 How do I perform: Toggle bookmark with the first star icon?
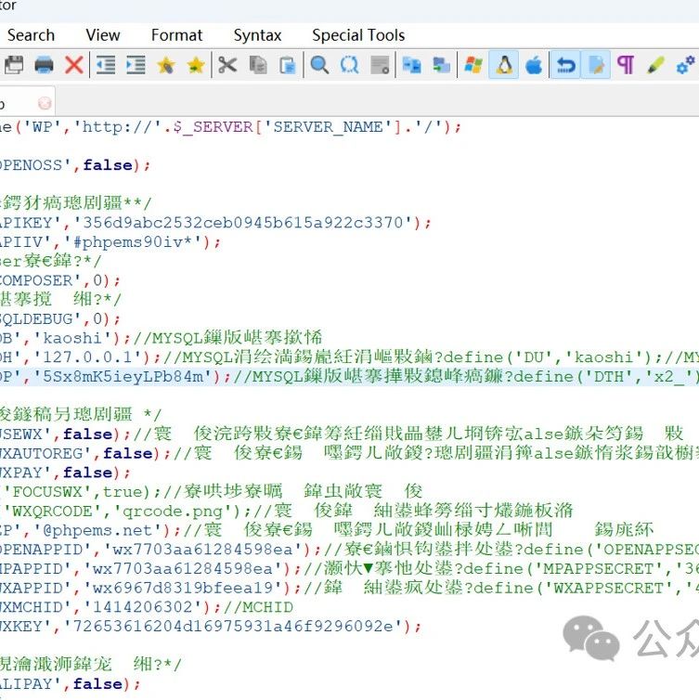coord(165,65)
